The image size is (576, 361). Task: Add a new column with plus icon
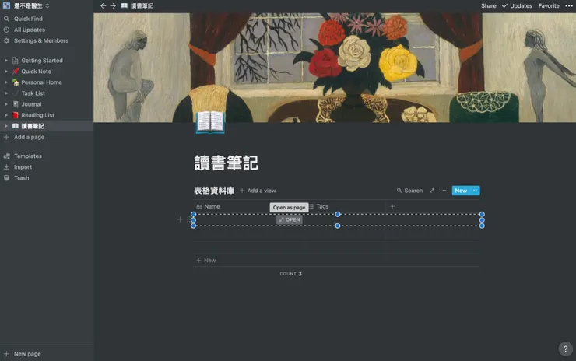(392, 206)
